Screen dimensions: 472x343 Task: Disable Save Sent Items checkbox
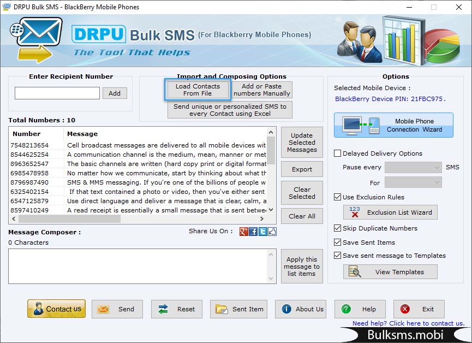337,243
